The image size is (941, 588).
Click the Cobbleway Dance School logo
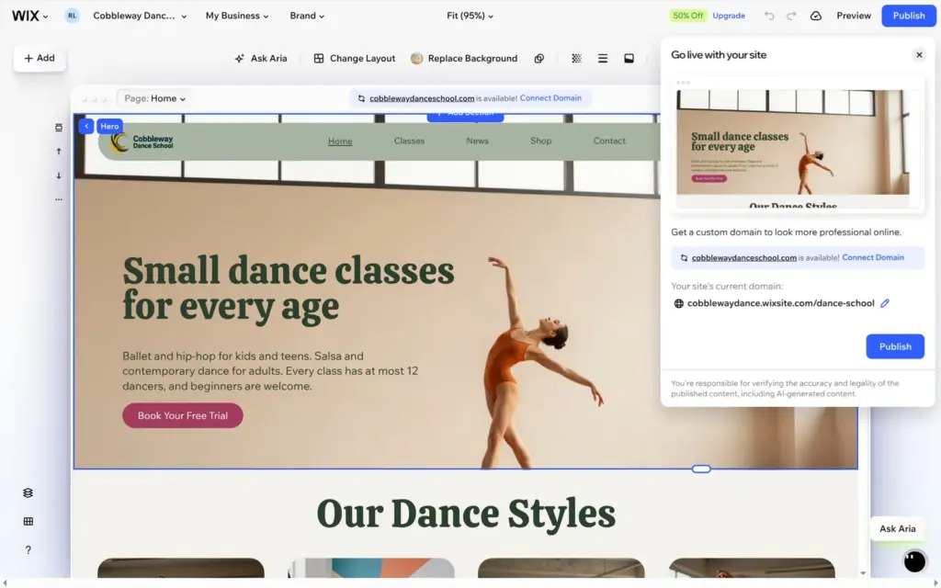[142, 142]
